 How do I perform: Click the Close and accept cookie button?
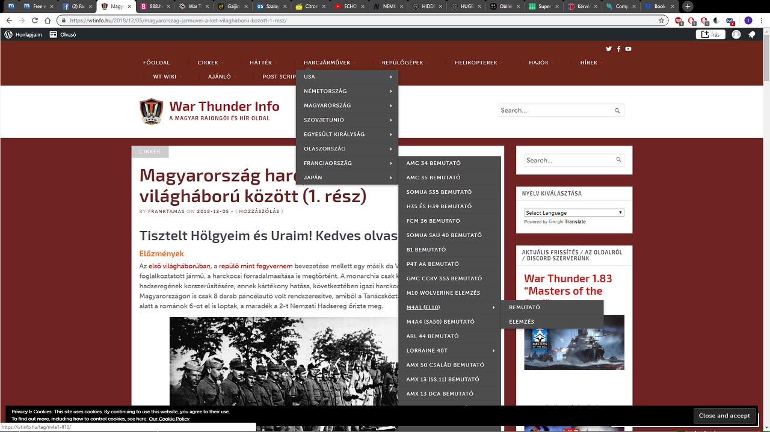(x=724, y=416)
